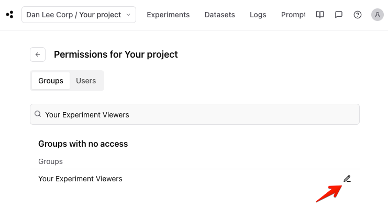The height and width of the screenshot is (218, 388).
Task: Open the Datasets nav item
Action: [220, 15]
